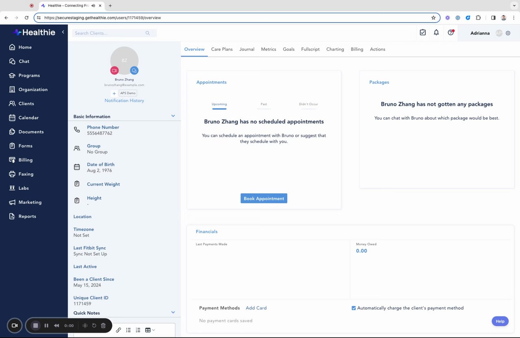Screen dimensions: 520x338
Task: Insert link in Quick Notes editor
Action: pos(119,330)
